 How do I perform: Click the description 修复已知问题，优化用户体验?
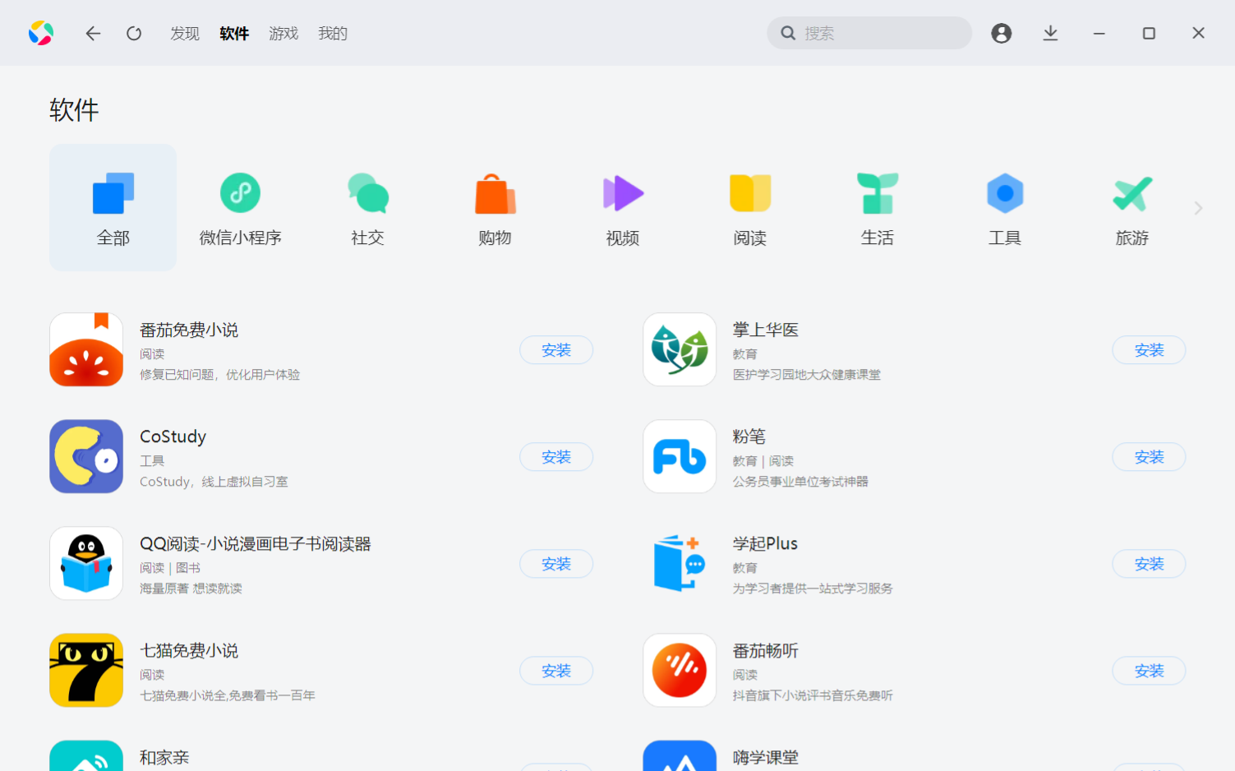tap(220, 375)
